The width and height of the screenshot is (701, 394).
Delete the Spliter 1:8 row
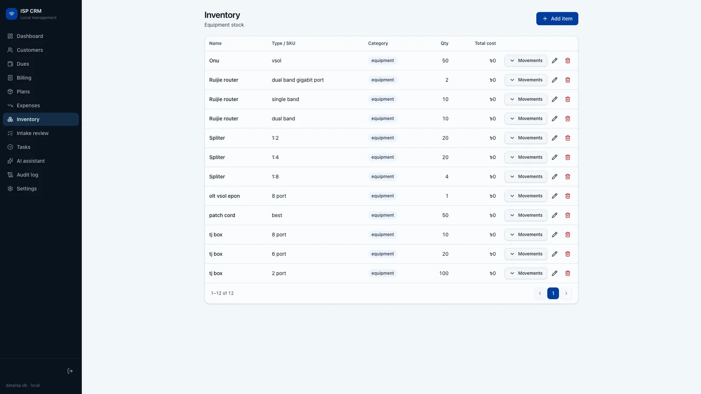coord(567,176)
